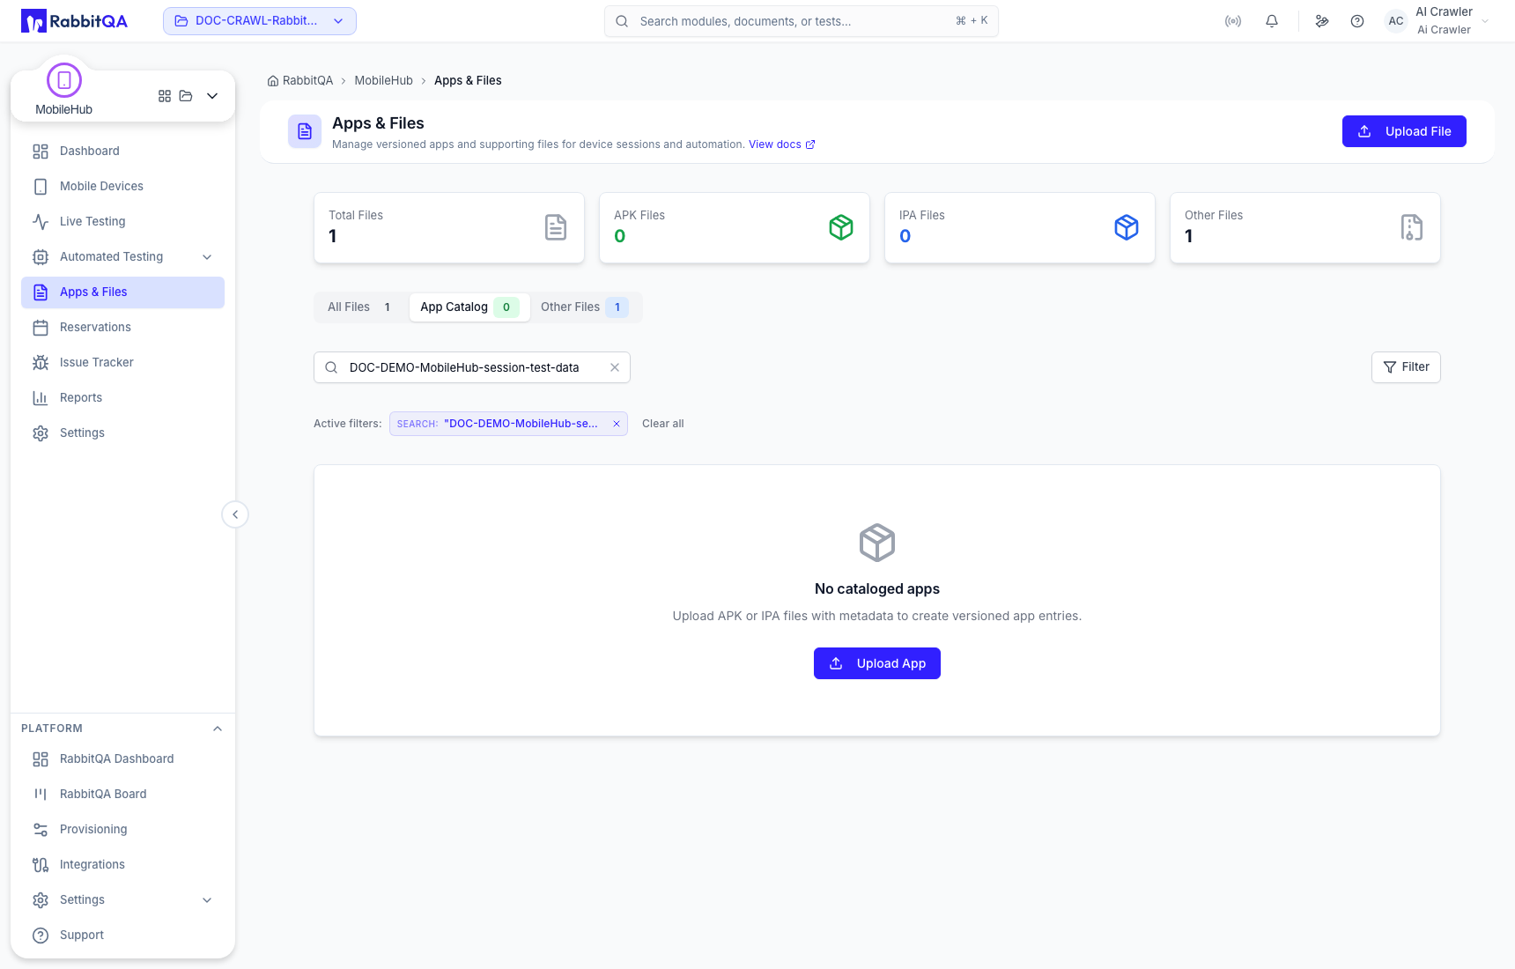
Task: Open the folder icon beside MobileHub
Action: [x=186, y=96]
